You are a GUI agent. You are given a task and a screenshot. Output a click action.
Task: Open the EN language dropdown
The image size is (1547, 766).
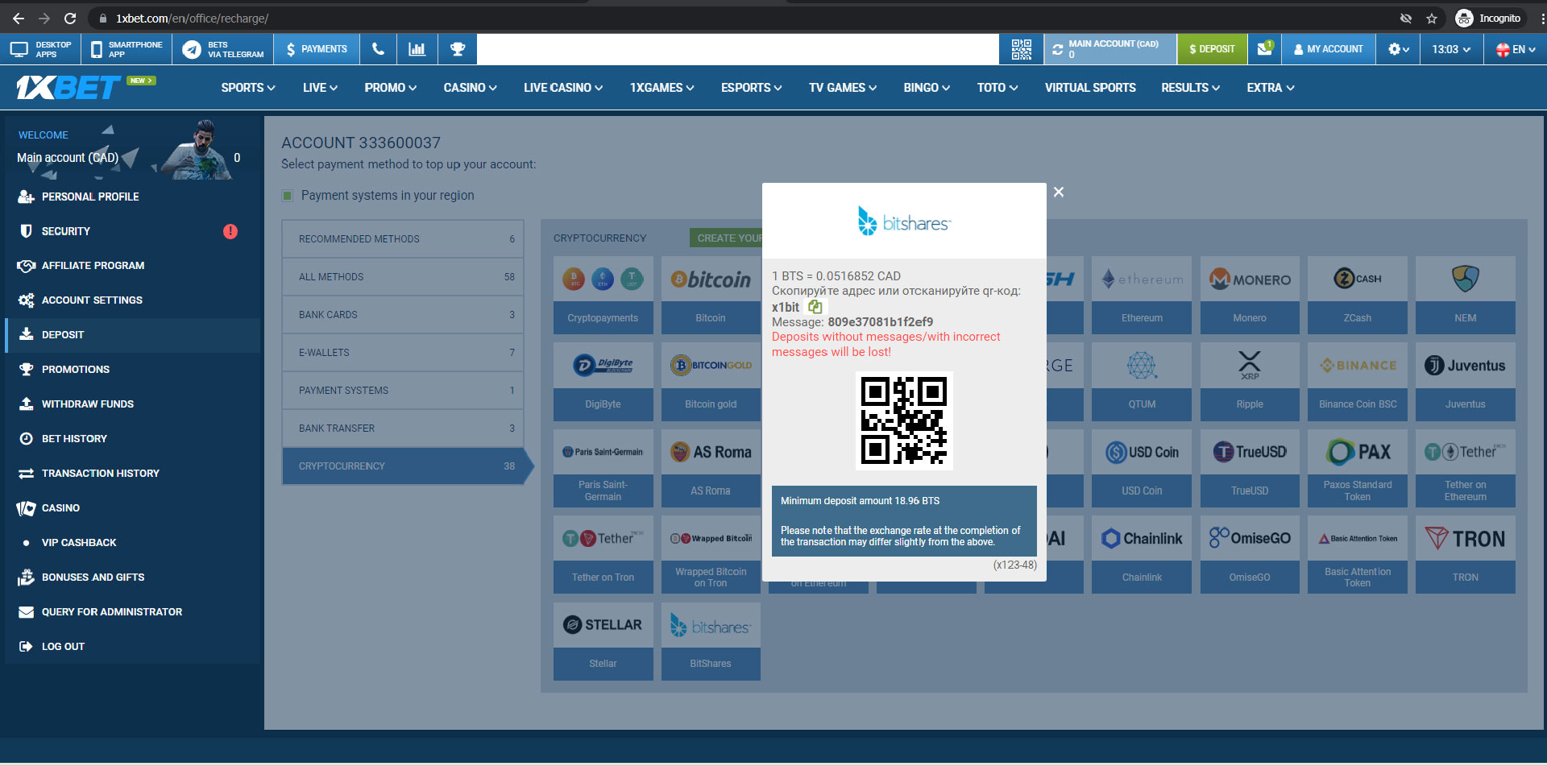1515,49
